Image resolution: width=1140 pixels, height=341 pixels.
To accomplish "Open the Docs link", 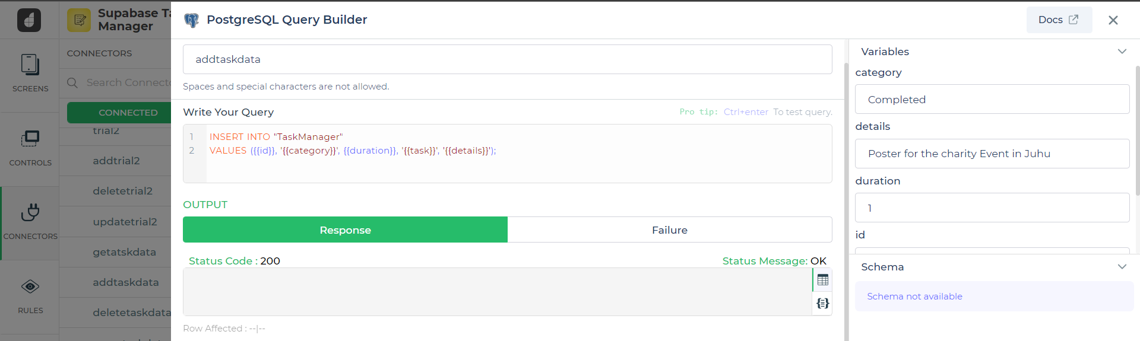I will (1058, 20).
